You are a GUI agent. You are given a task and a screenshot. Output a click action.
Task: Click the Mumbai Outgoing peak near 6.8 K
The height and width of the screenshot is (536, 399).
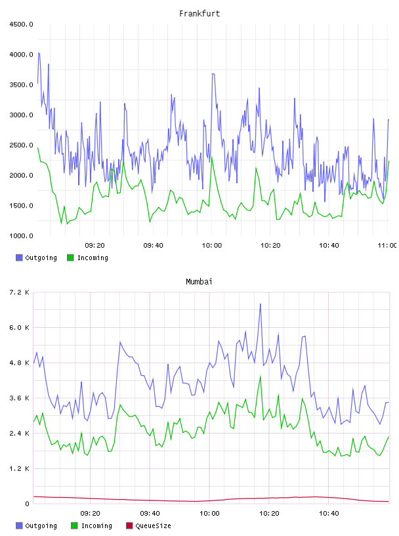click(x=261, y=304)
